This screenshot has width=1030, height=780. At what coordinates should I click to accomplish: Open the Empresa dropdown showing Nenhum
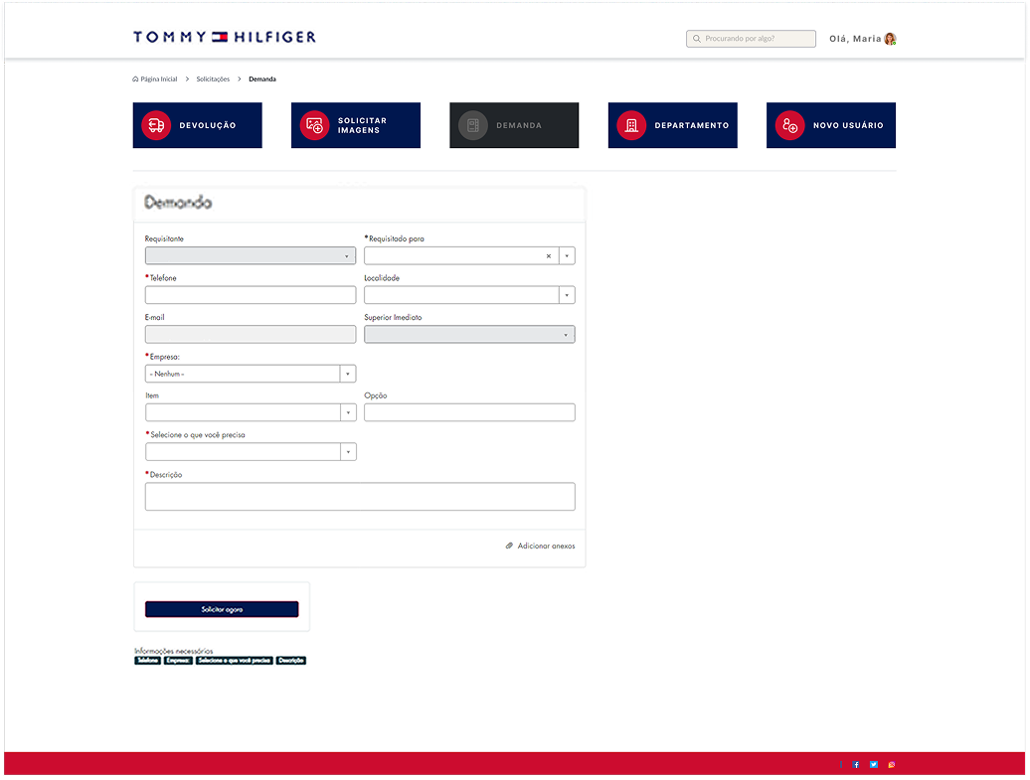pyautogui.click(x=251, y=374)
